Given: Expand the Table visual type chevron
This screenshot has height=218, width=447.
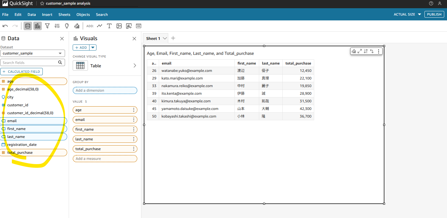Looking at the screenshot, I should point(135,65).
